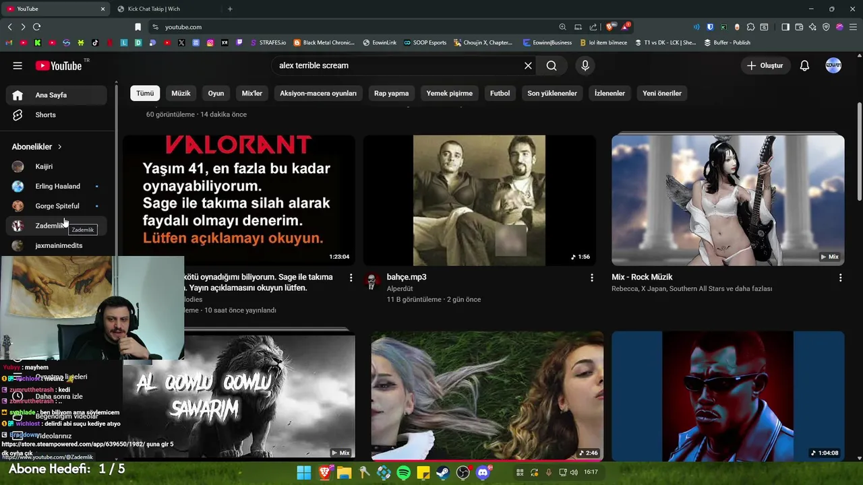863x485 pixels.
Task: Submit search with the magnifier button
Action: 552,65
